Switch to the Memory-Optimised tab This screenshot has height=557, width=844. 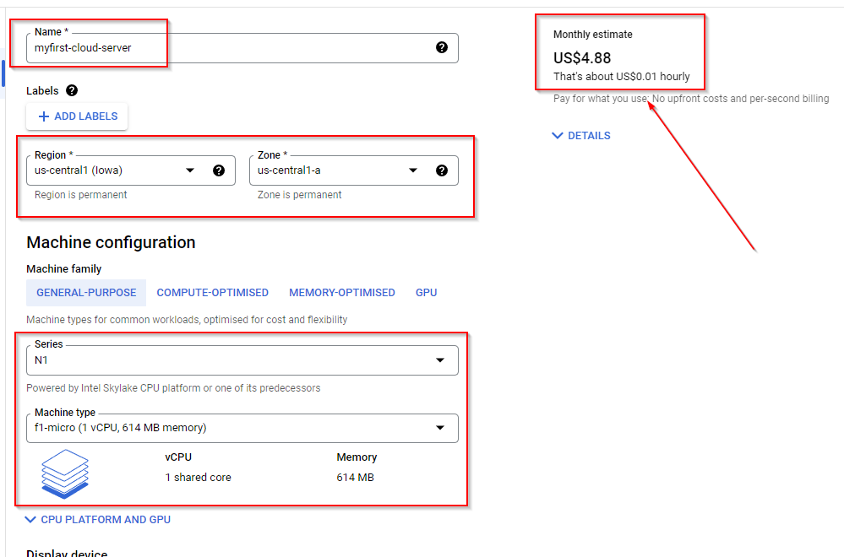click(x=342, y=293)
